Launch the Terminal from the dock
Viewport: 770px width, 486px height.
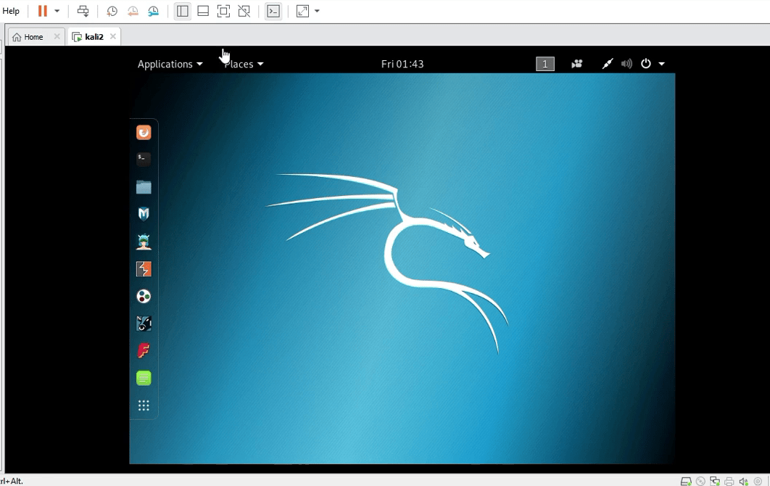tap(144, 159)
